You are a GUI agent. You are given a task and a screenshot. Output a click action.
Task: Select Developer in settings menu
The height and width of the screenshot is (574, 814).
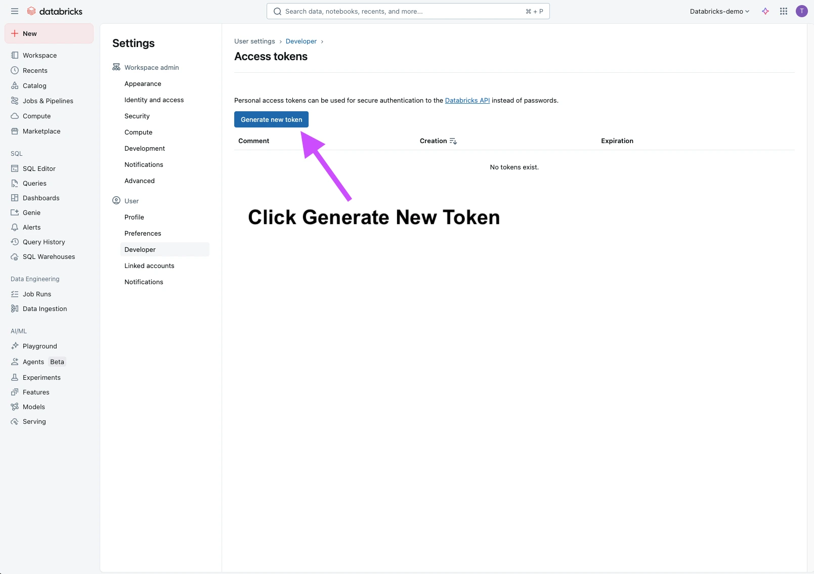(140, 249)
